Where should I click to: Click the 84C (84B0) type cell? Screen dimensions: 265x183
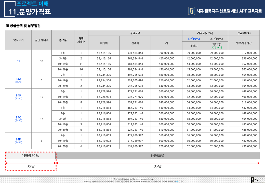18,119
